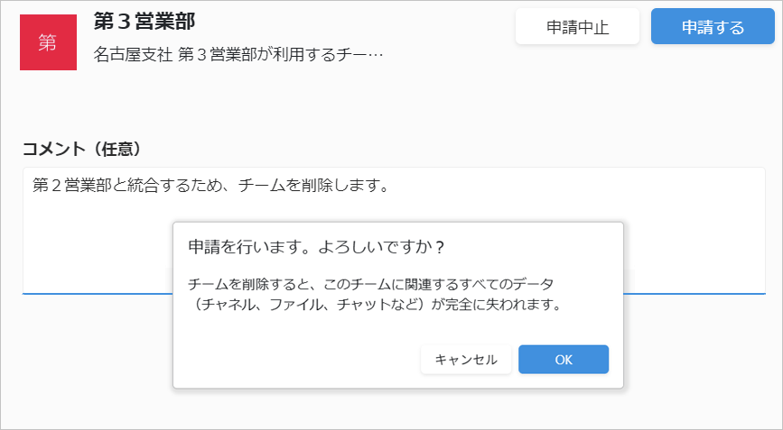Click the truncated 名古屋支社 team description

[x=238, y=54]
